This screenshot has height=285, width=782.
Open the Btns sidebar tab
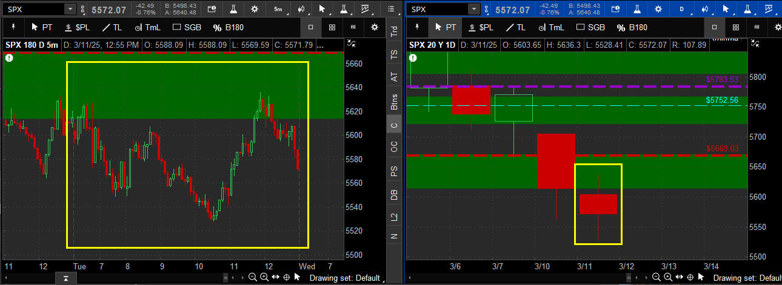pyautogui.click(x=394, y=102)
